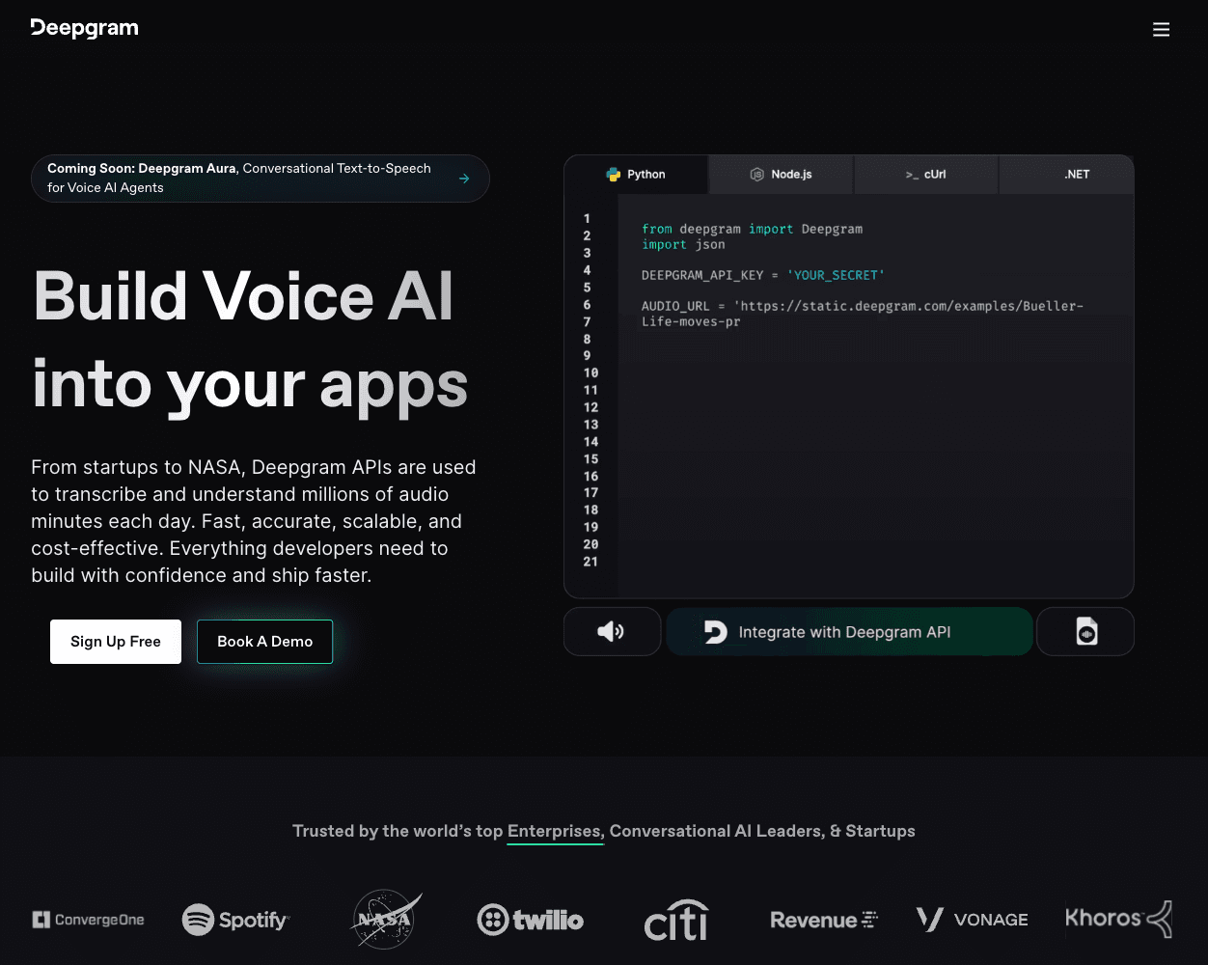Screen dimensions: 1208x965
Task: Switch to the .NET code tab
Action: [x=1066, y=175]
